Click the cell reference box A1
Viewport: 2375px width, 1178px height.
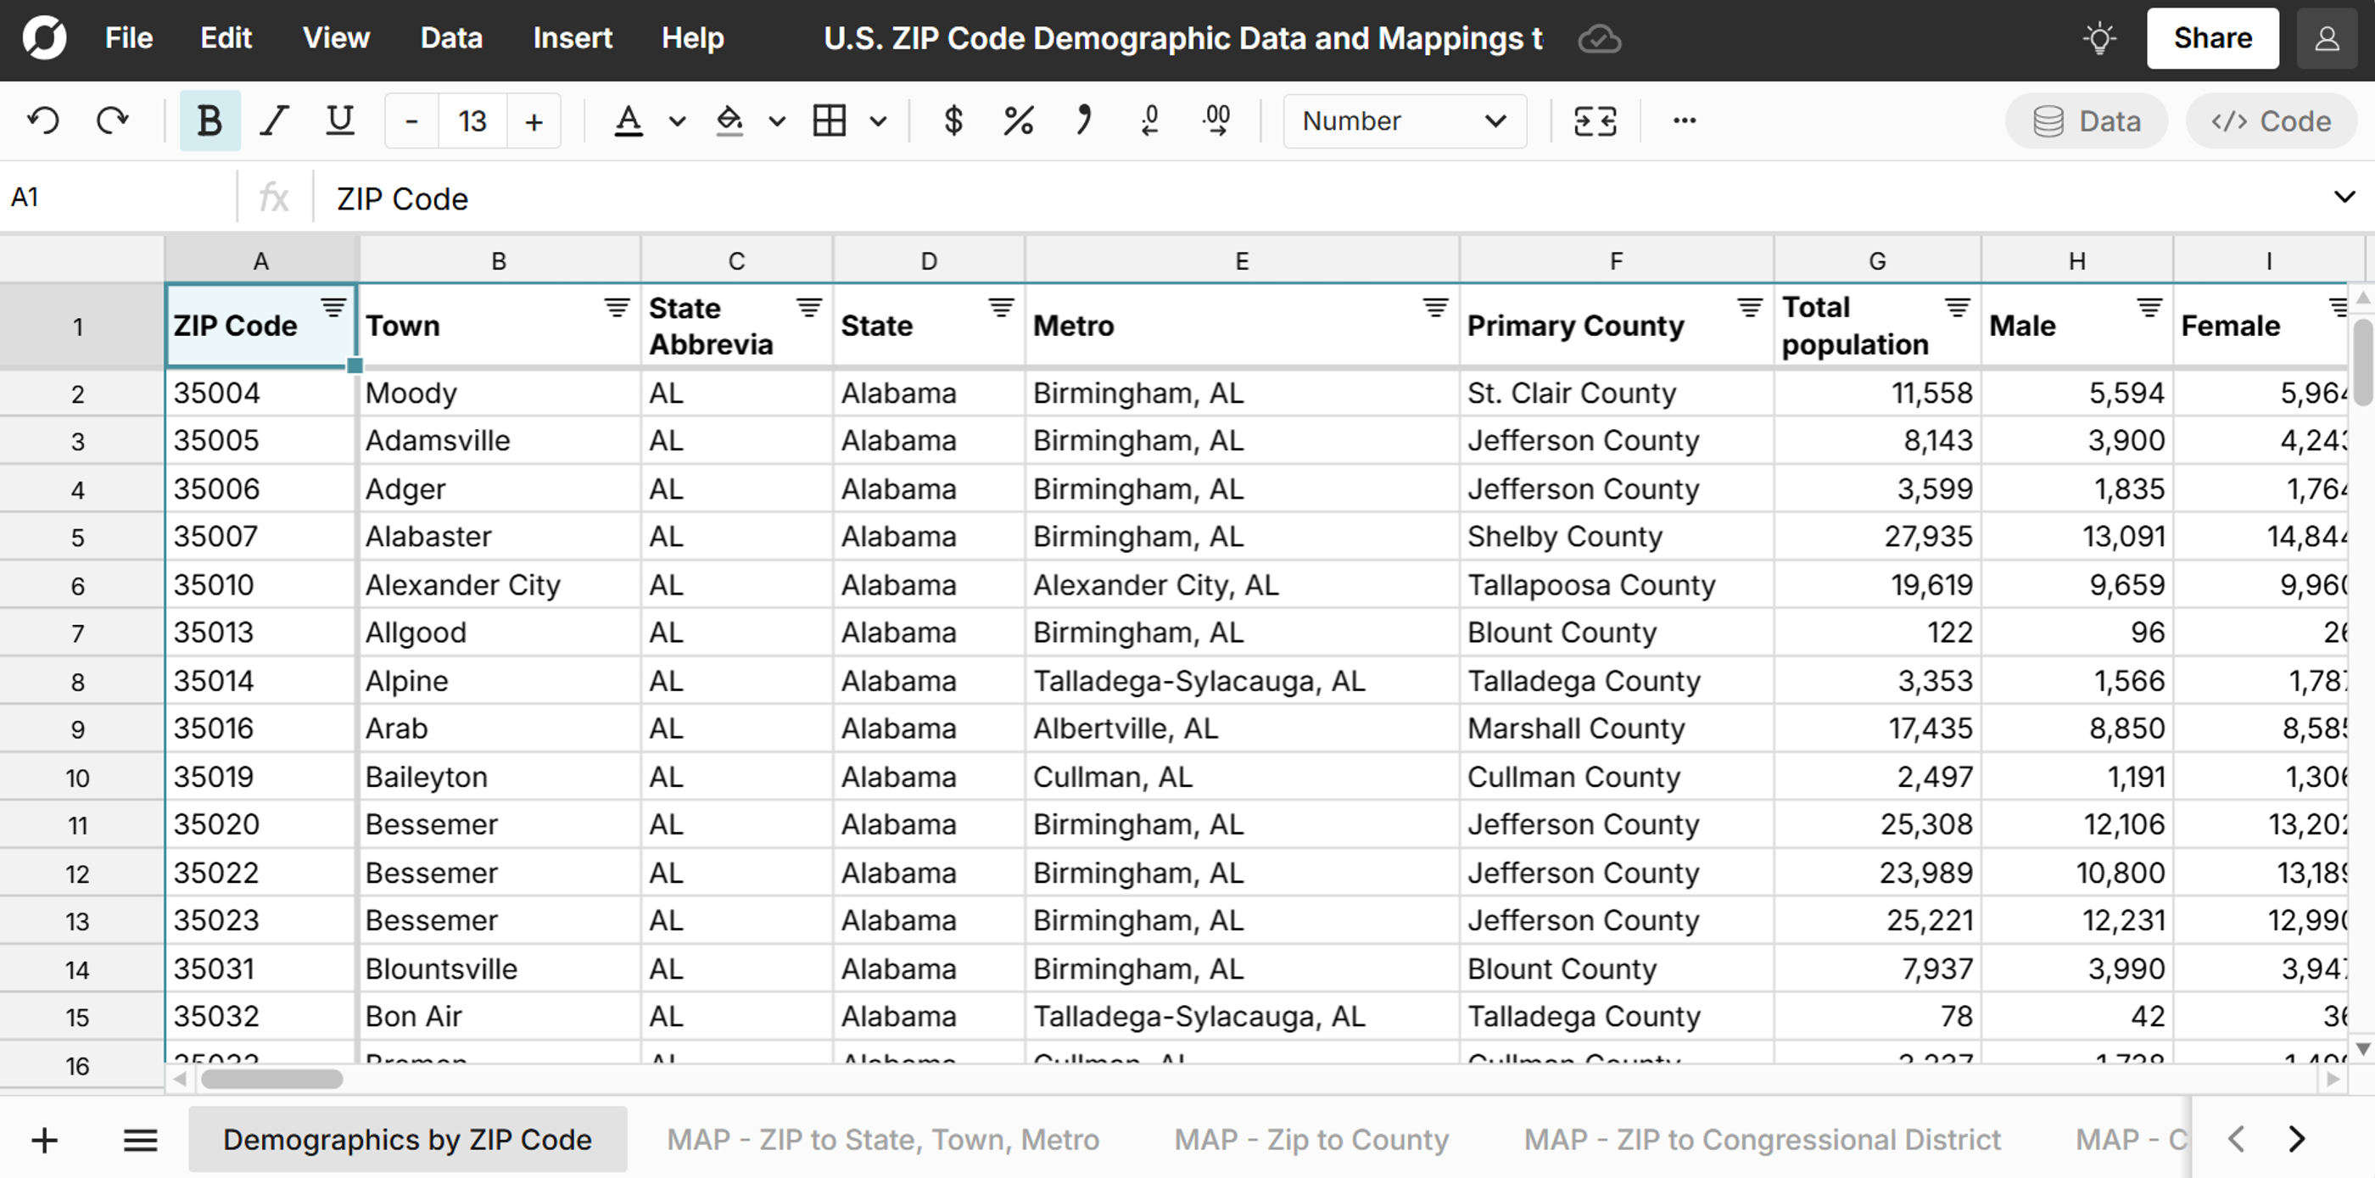pyautogui.click(x=118, y=198)
